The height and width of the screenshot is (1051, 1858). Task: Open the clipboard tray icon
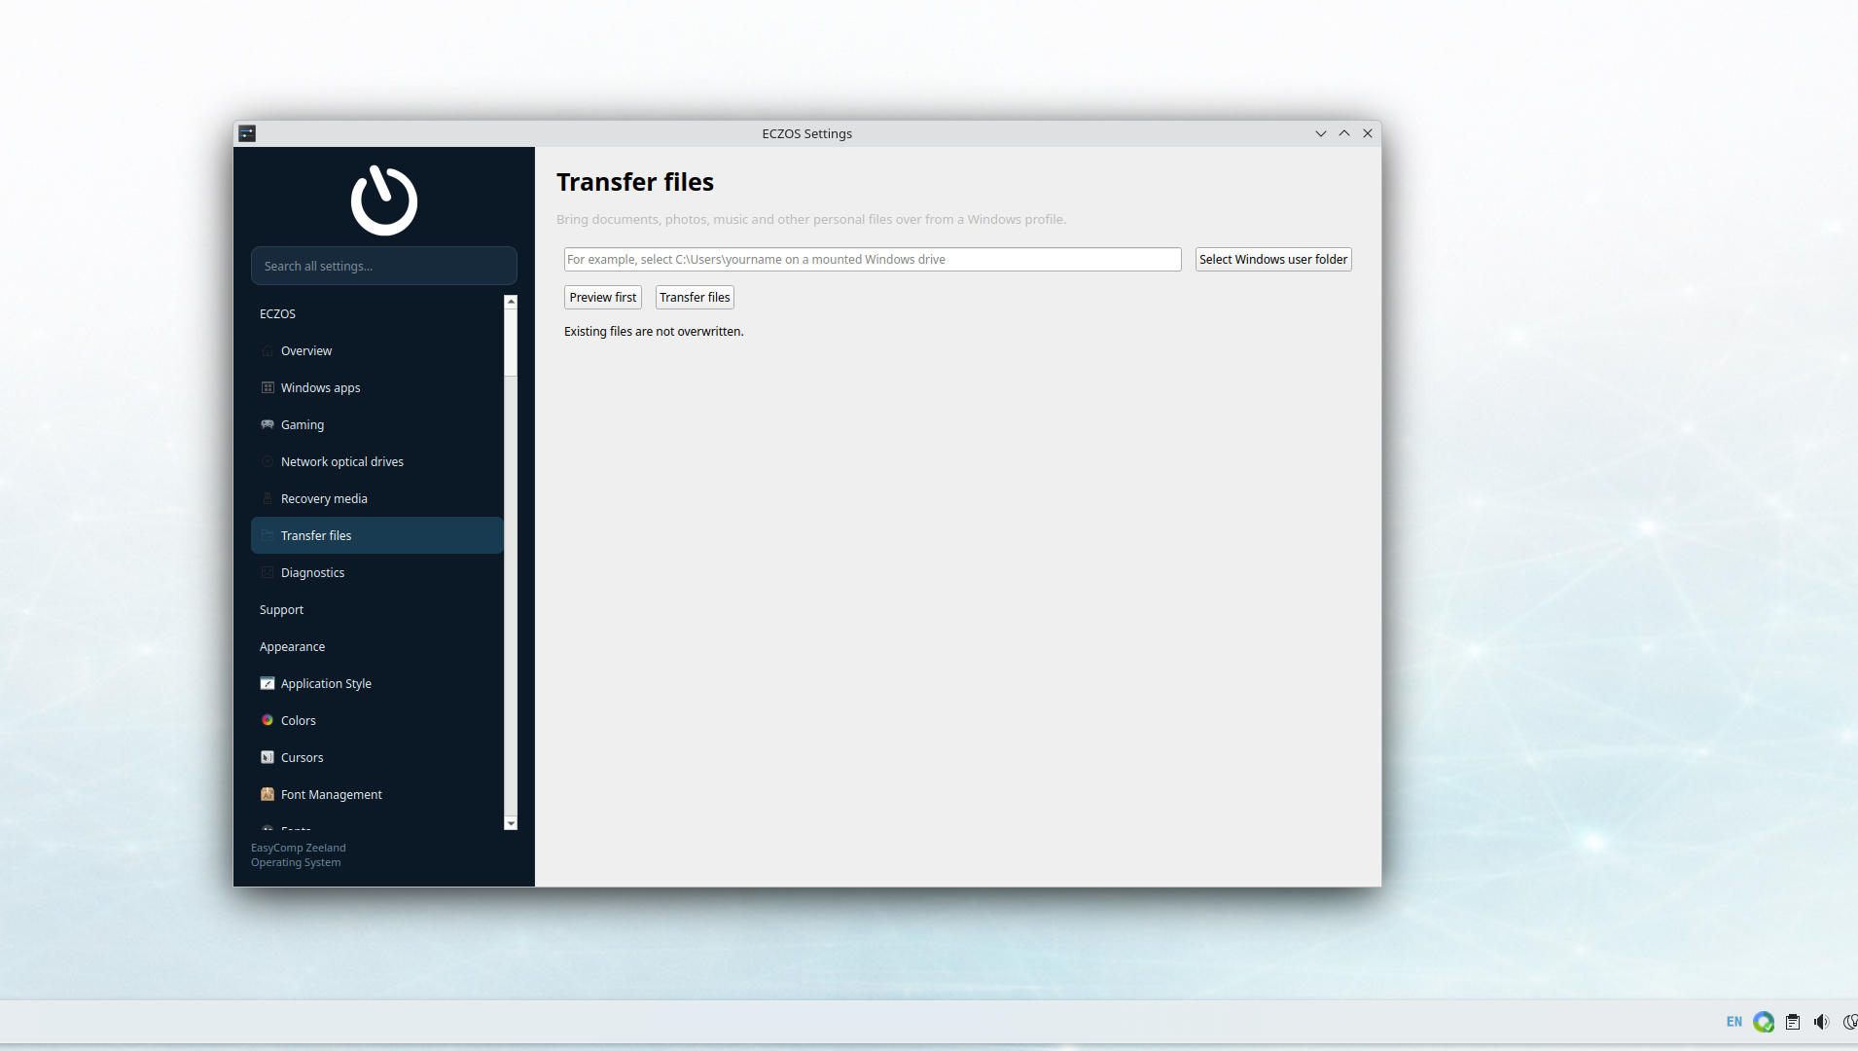(x=1793, y=1022)
